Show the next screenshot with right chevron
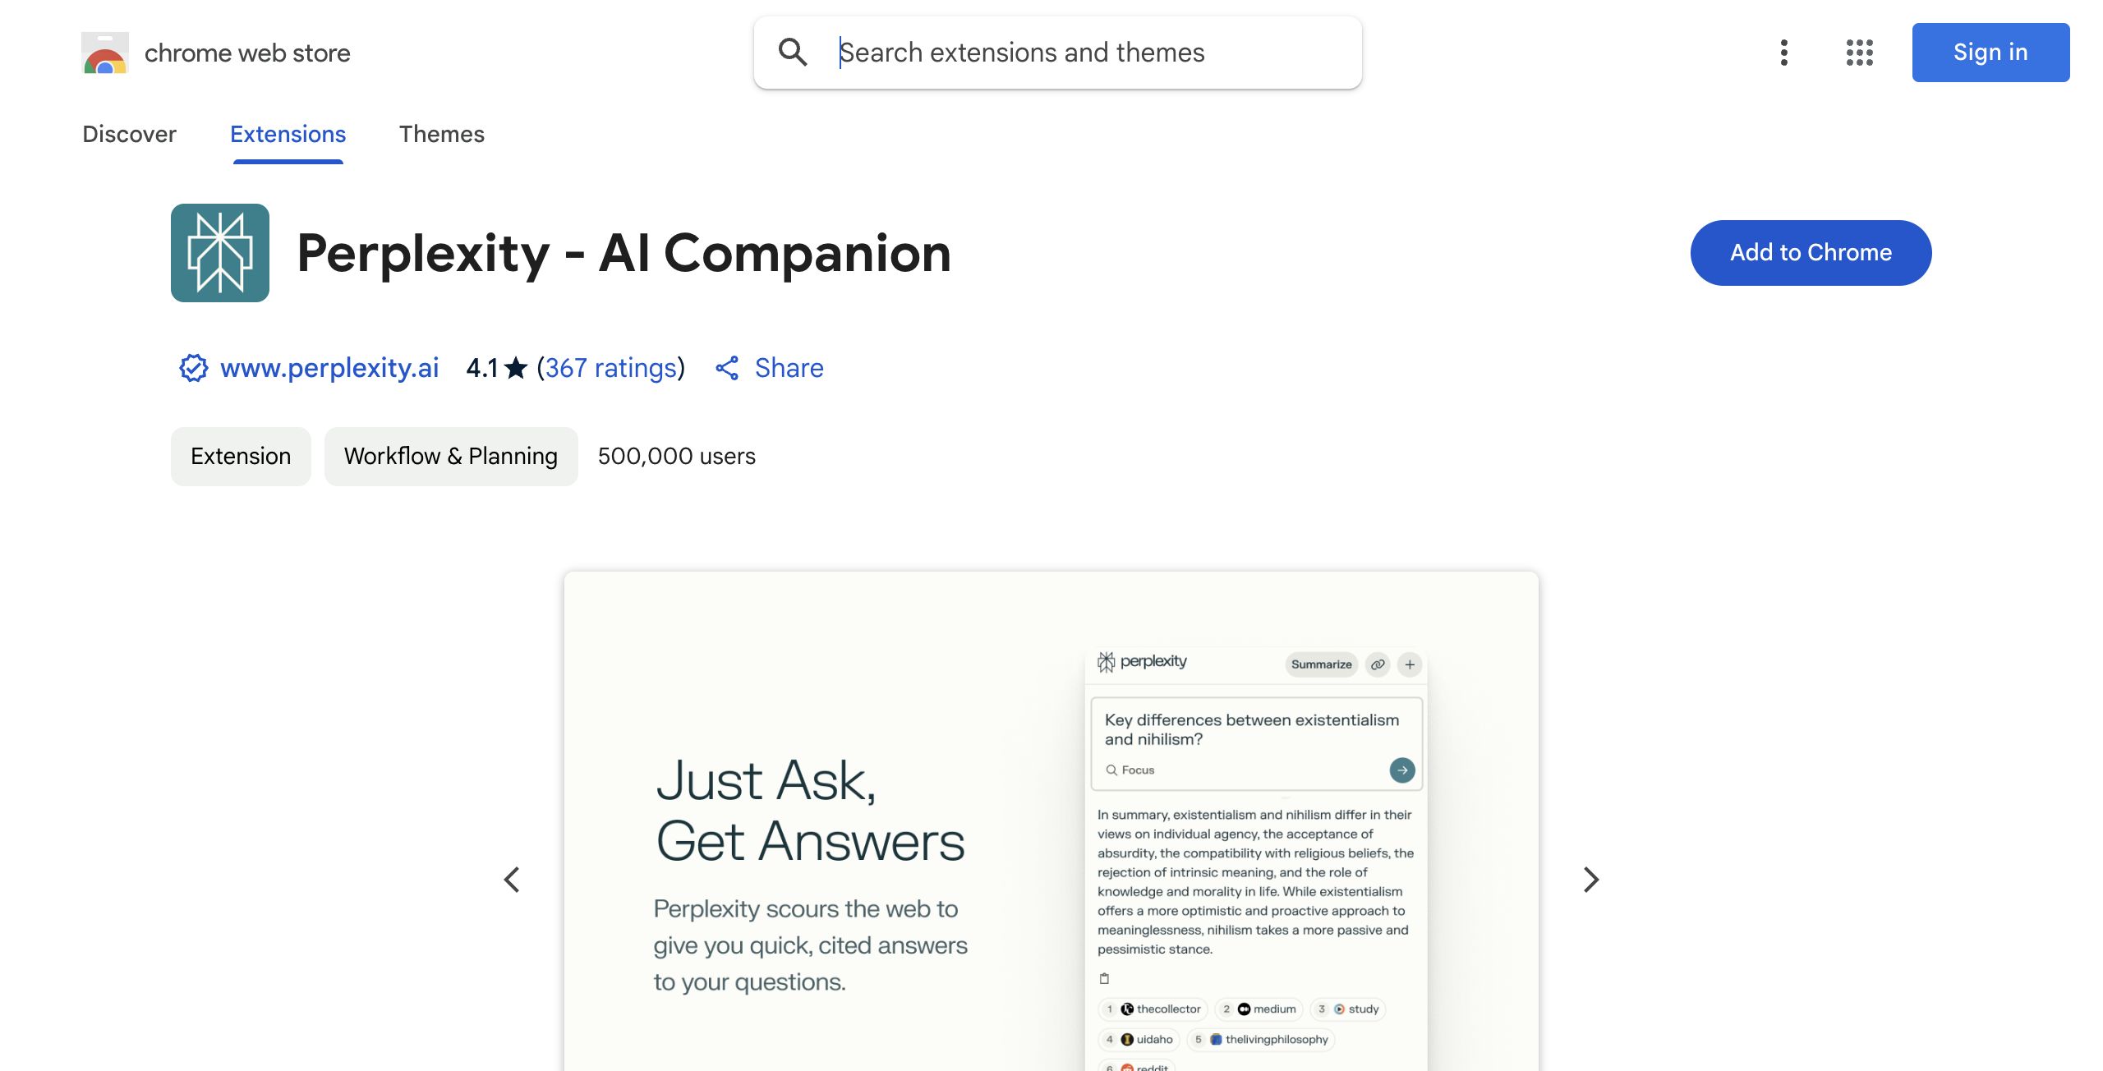2103x1071 pixels. pos(1591,880)
